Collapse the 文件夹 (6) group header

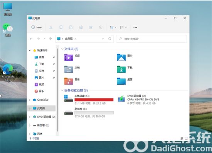[x=62, y=49]
